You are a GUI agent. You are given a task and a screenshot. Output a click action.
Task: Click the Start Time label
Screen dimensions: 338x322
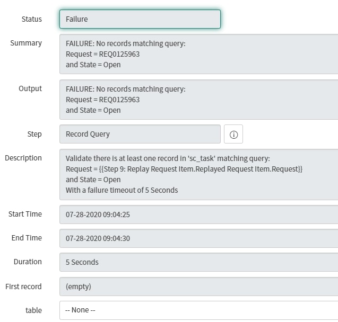click(25, 214)
